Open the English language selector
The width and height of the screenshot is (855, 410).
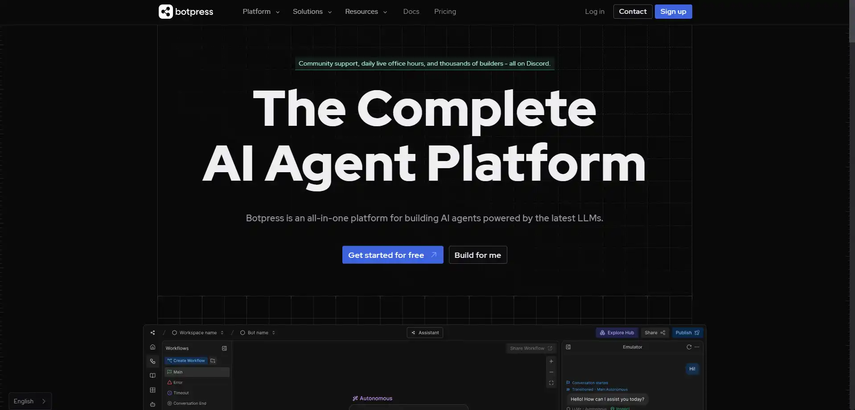(30, 401)
